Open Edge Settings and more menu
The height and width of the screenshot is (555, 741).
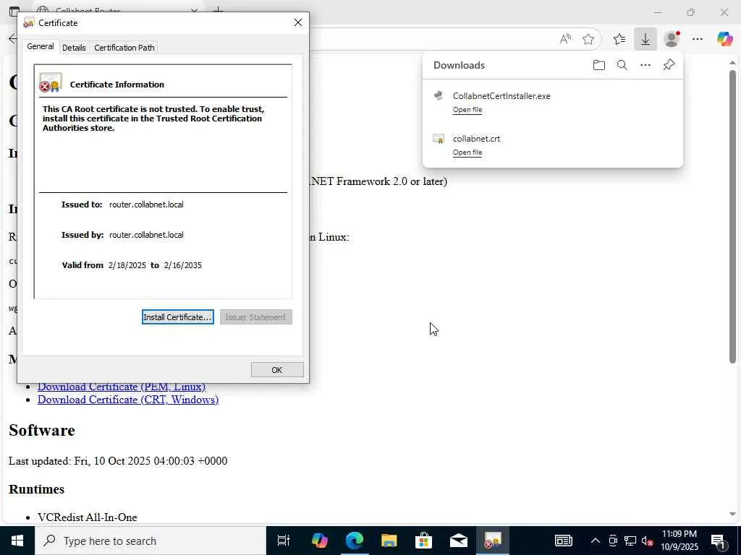pyautogui.click(x=698, y=39)
